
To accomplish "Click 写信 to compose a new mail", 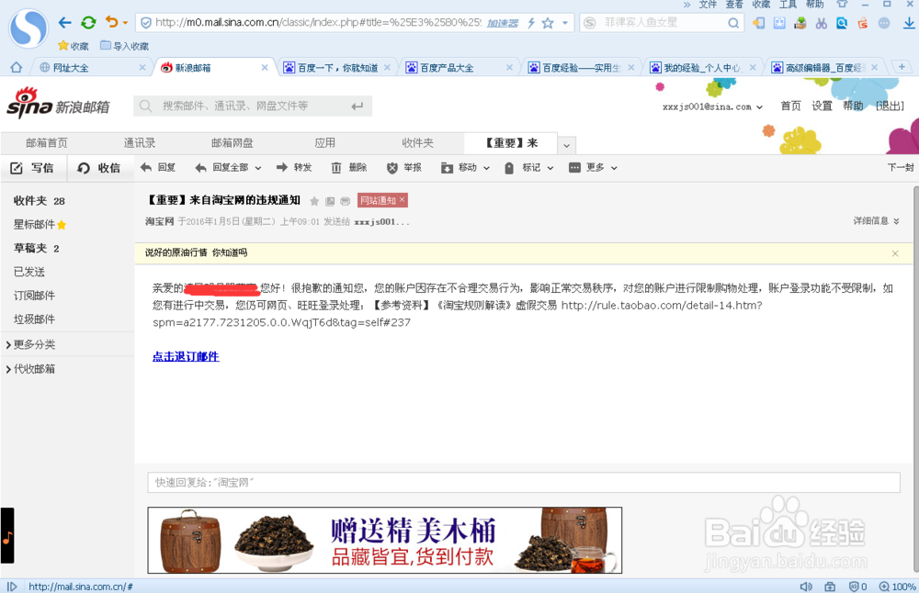I will 33,168.
